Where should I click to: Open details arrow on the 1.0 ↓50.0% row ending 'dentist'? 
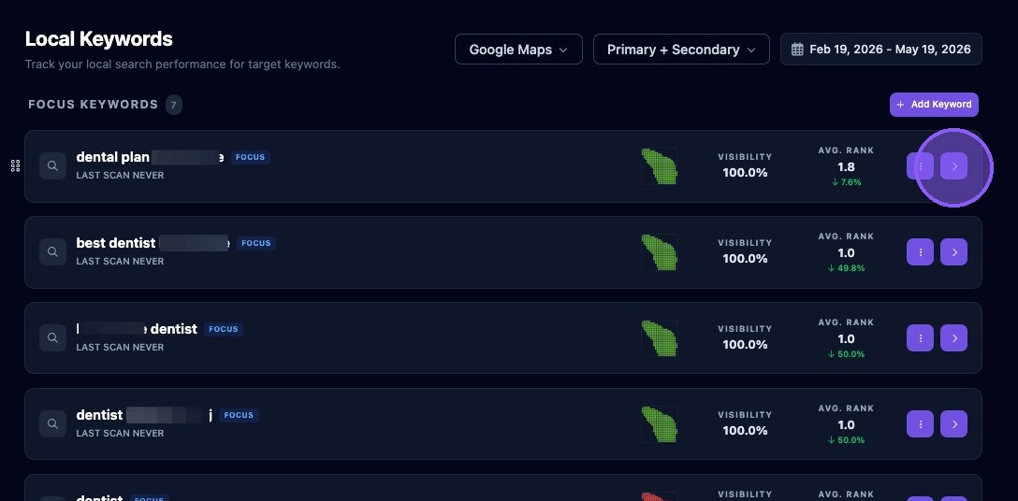click(953, 337)
